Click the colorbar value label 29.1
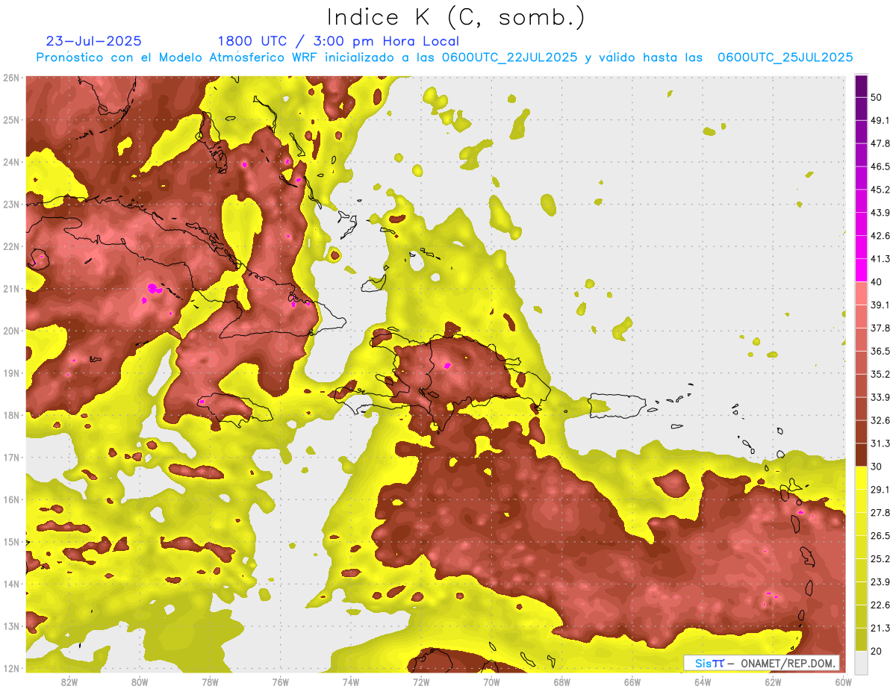The height and width of the screenshot is (692, 896). (x=880, y=490)
